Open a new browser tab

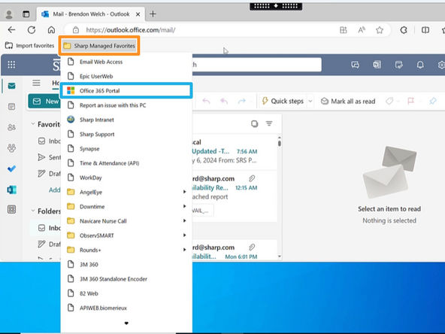(x=153, y=14)
